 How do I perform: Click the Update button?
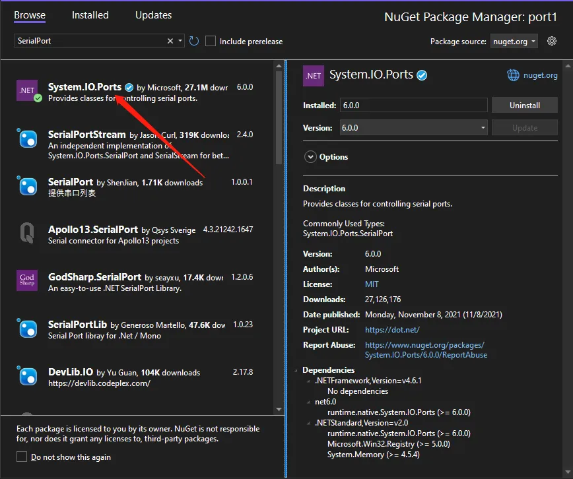click(x=524, y=127)
